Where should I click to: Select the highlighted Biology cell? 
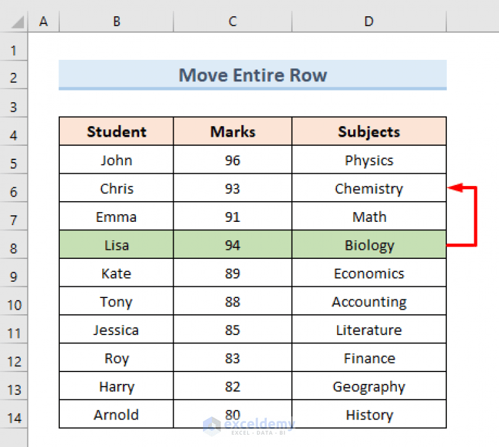369,245
